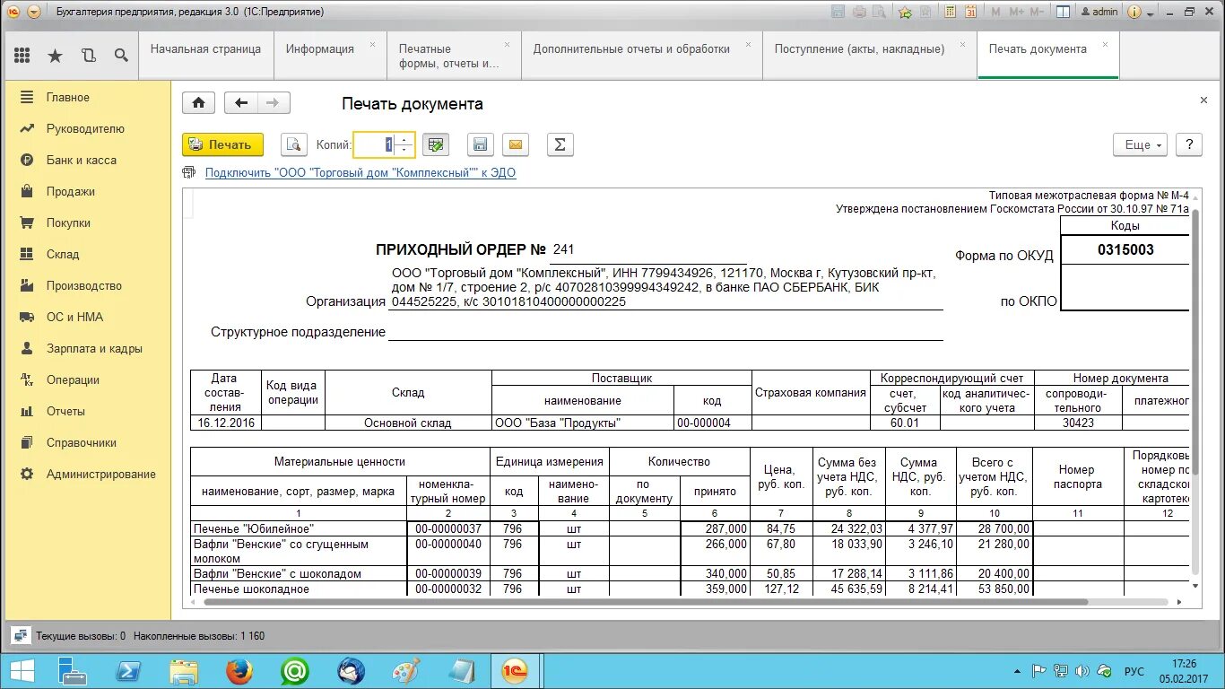Open Firefox from the taskbar
This screenshot has height=689, width=1225.
point(239,671)
